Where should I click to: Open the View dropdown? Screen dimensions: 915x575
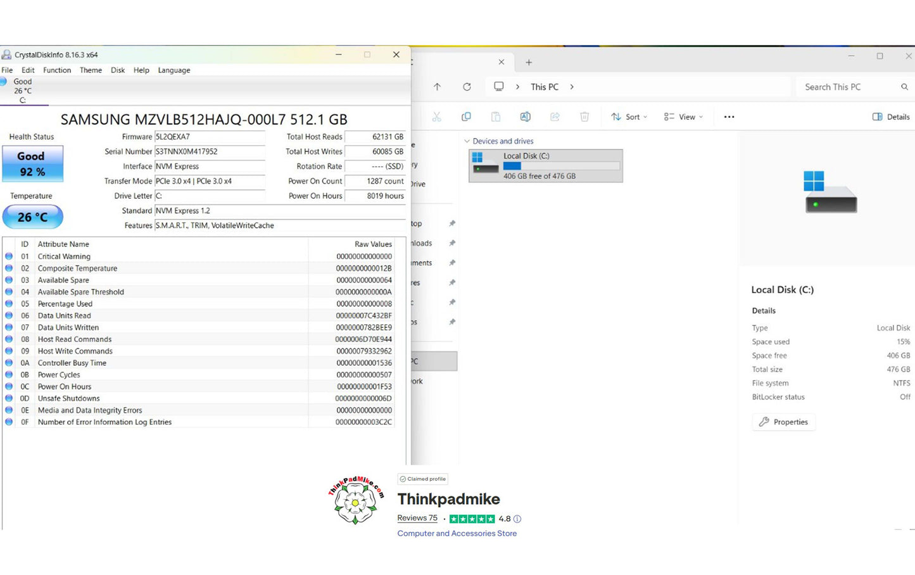[x=683, y=117]
